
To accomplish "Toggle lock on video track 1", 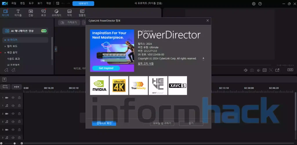I will tap(19, 98).
